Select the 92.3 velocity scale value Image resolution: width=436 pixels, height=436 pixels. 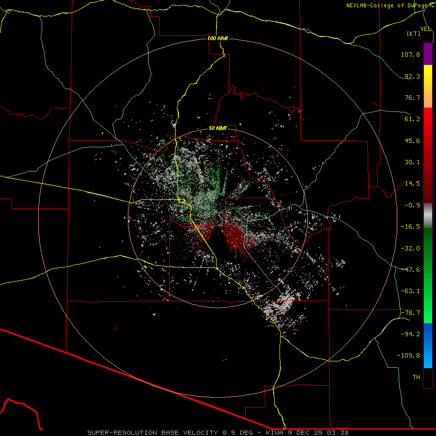(412, 76)
